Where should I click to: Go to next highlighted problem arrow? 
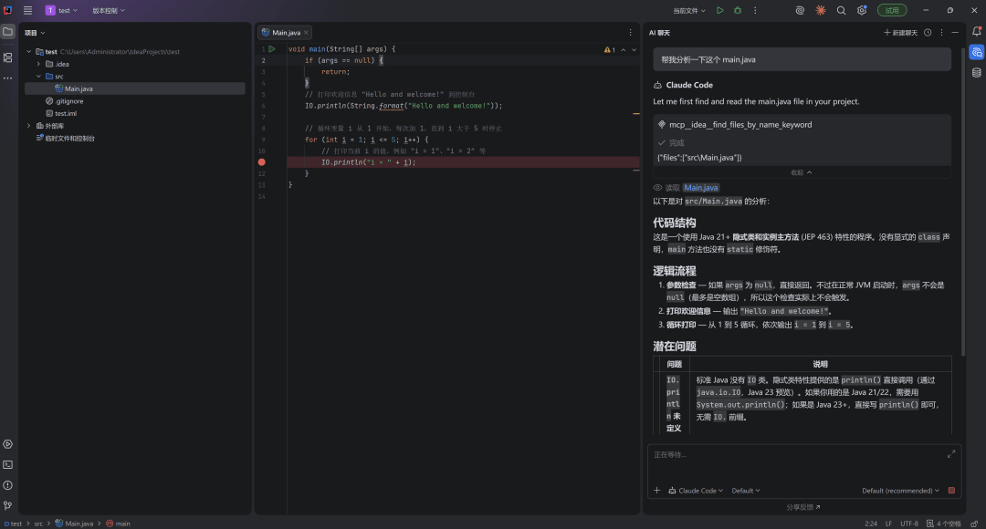coord(634,49)
